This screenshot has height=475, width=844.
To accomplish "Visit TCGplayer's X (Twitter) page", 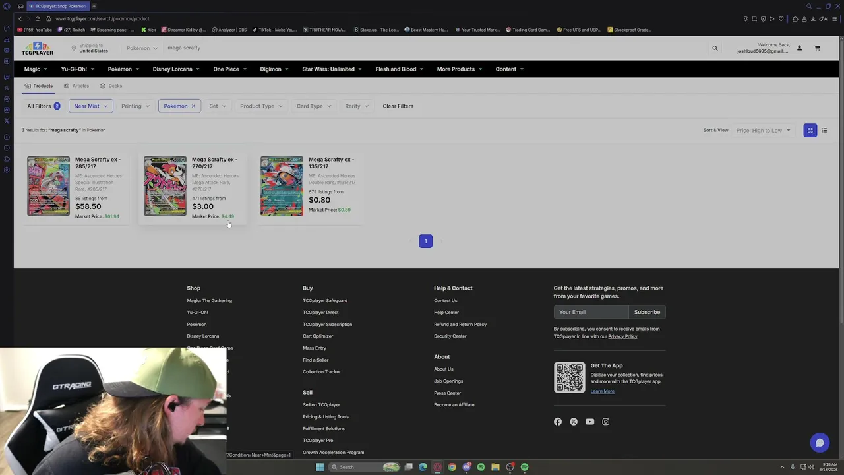I will click(574, 422).
